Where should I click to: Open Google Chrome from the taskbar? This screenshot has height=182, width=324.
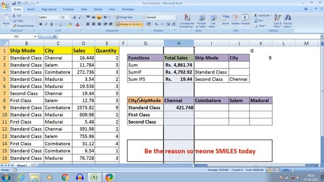point(65,177)
